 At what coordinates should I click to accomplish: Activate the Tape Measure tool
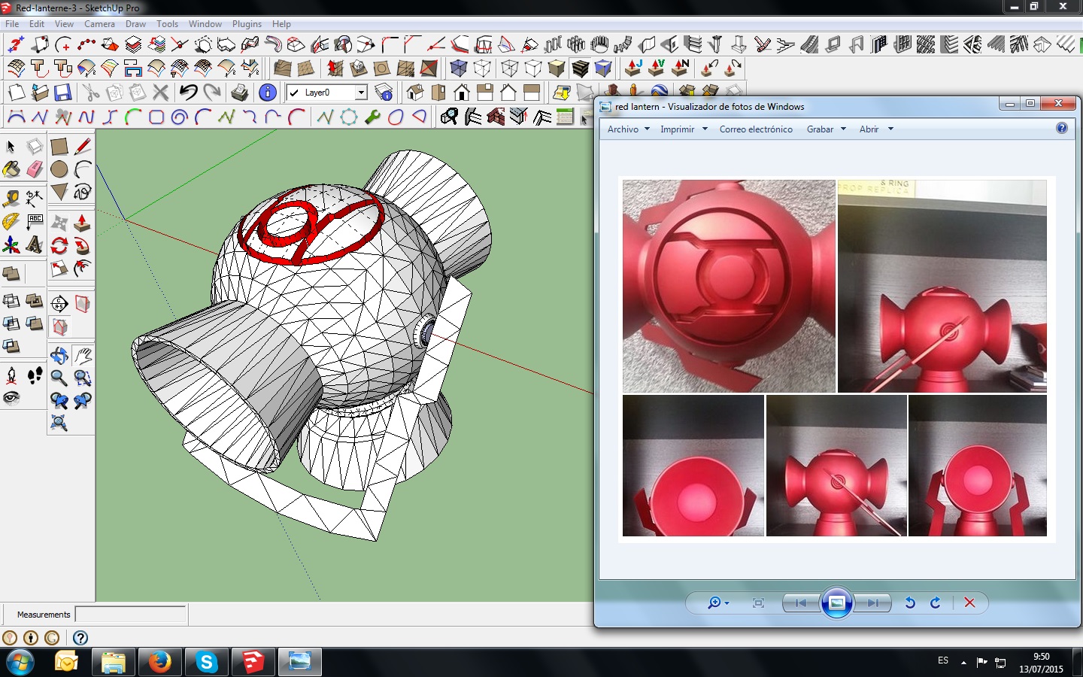pyautogui.click(x=11, y=199)
